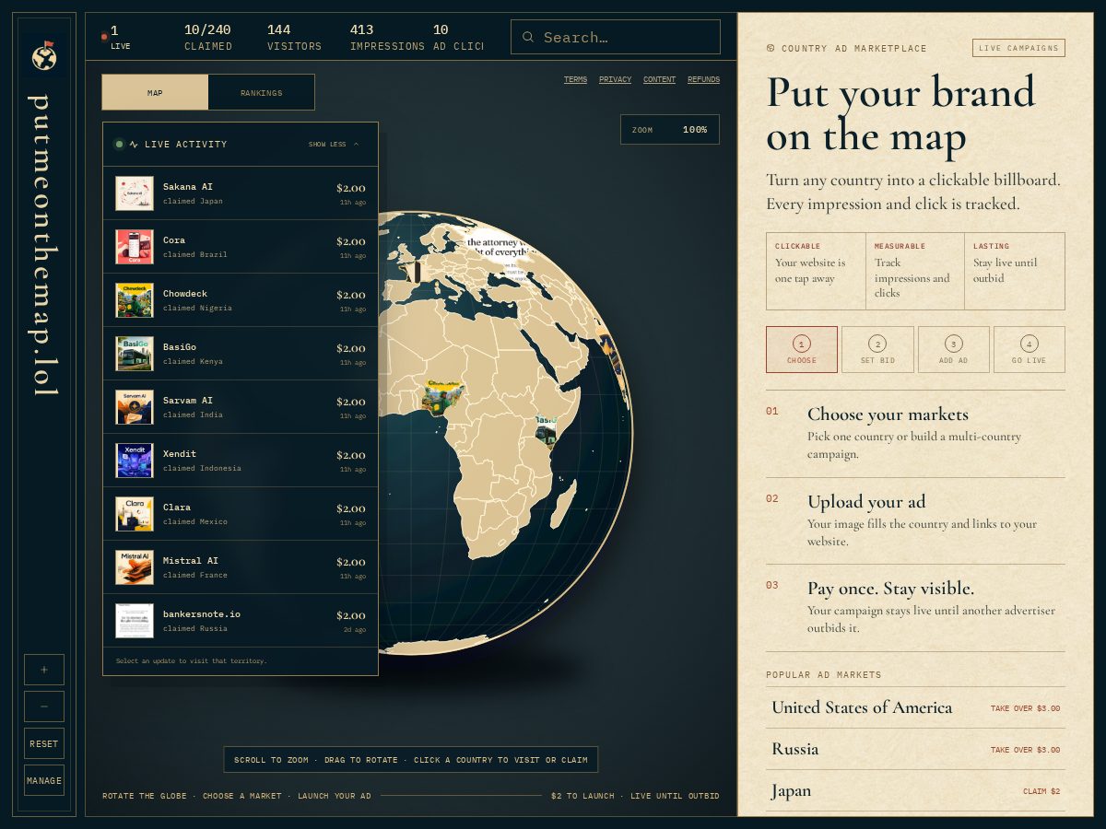
Task: Click the globe logo icon in the sidebar
Action: [44, 55]
